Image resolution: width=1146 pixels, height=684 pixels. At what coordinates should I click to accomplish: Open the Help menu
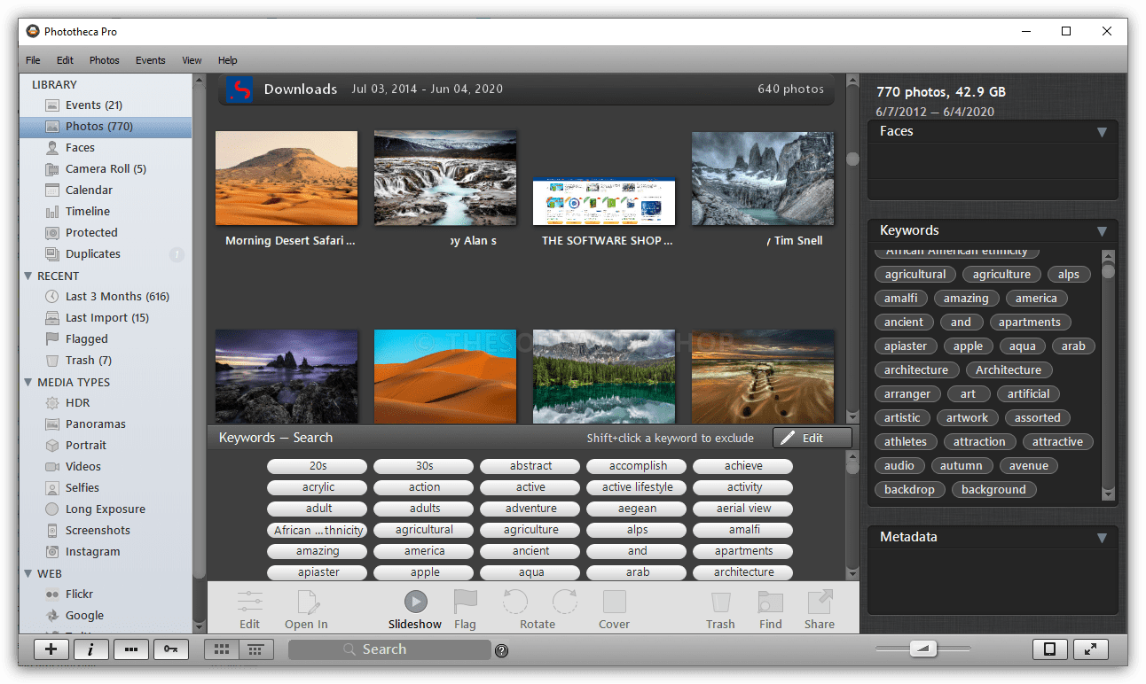pos(227,60)
